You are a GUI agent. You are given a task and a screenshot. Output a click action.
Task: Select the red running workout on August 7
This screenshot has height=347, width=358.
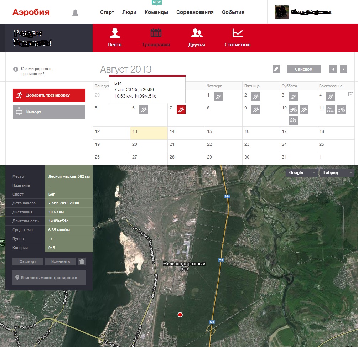(181, 110)
